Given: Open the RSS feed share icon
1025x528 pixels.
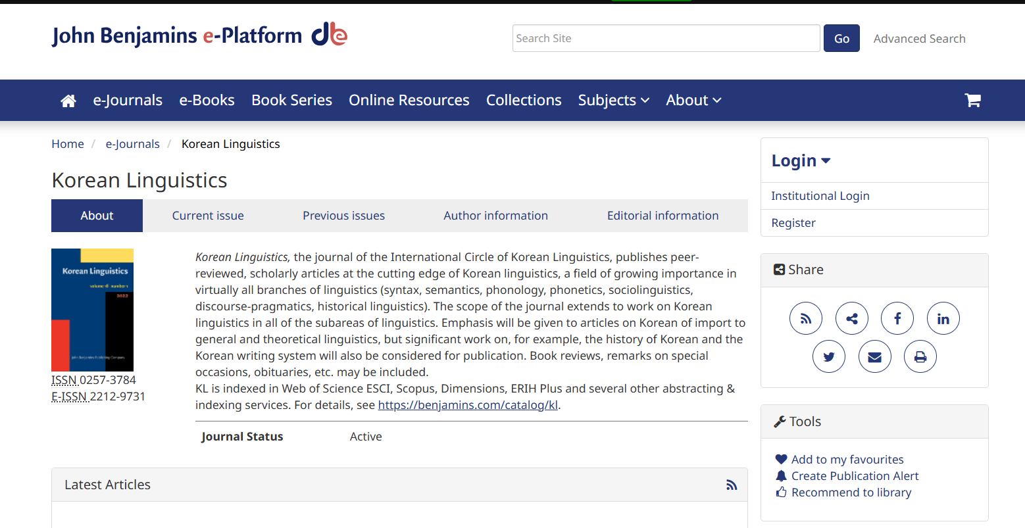Looking at the screenshot, I should point(806,319).
